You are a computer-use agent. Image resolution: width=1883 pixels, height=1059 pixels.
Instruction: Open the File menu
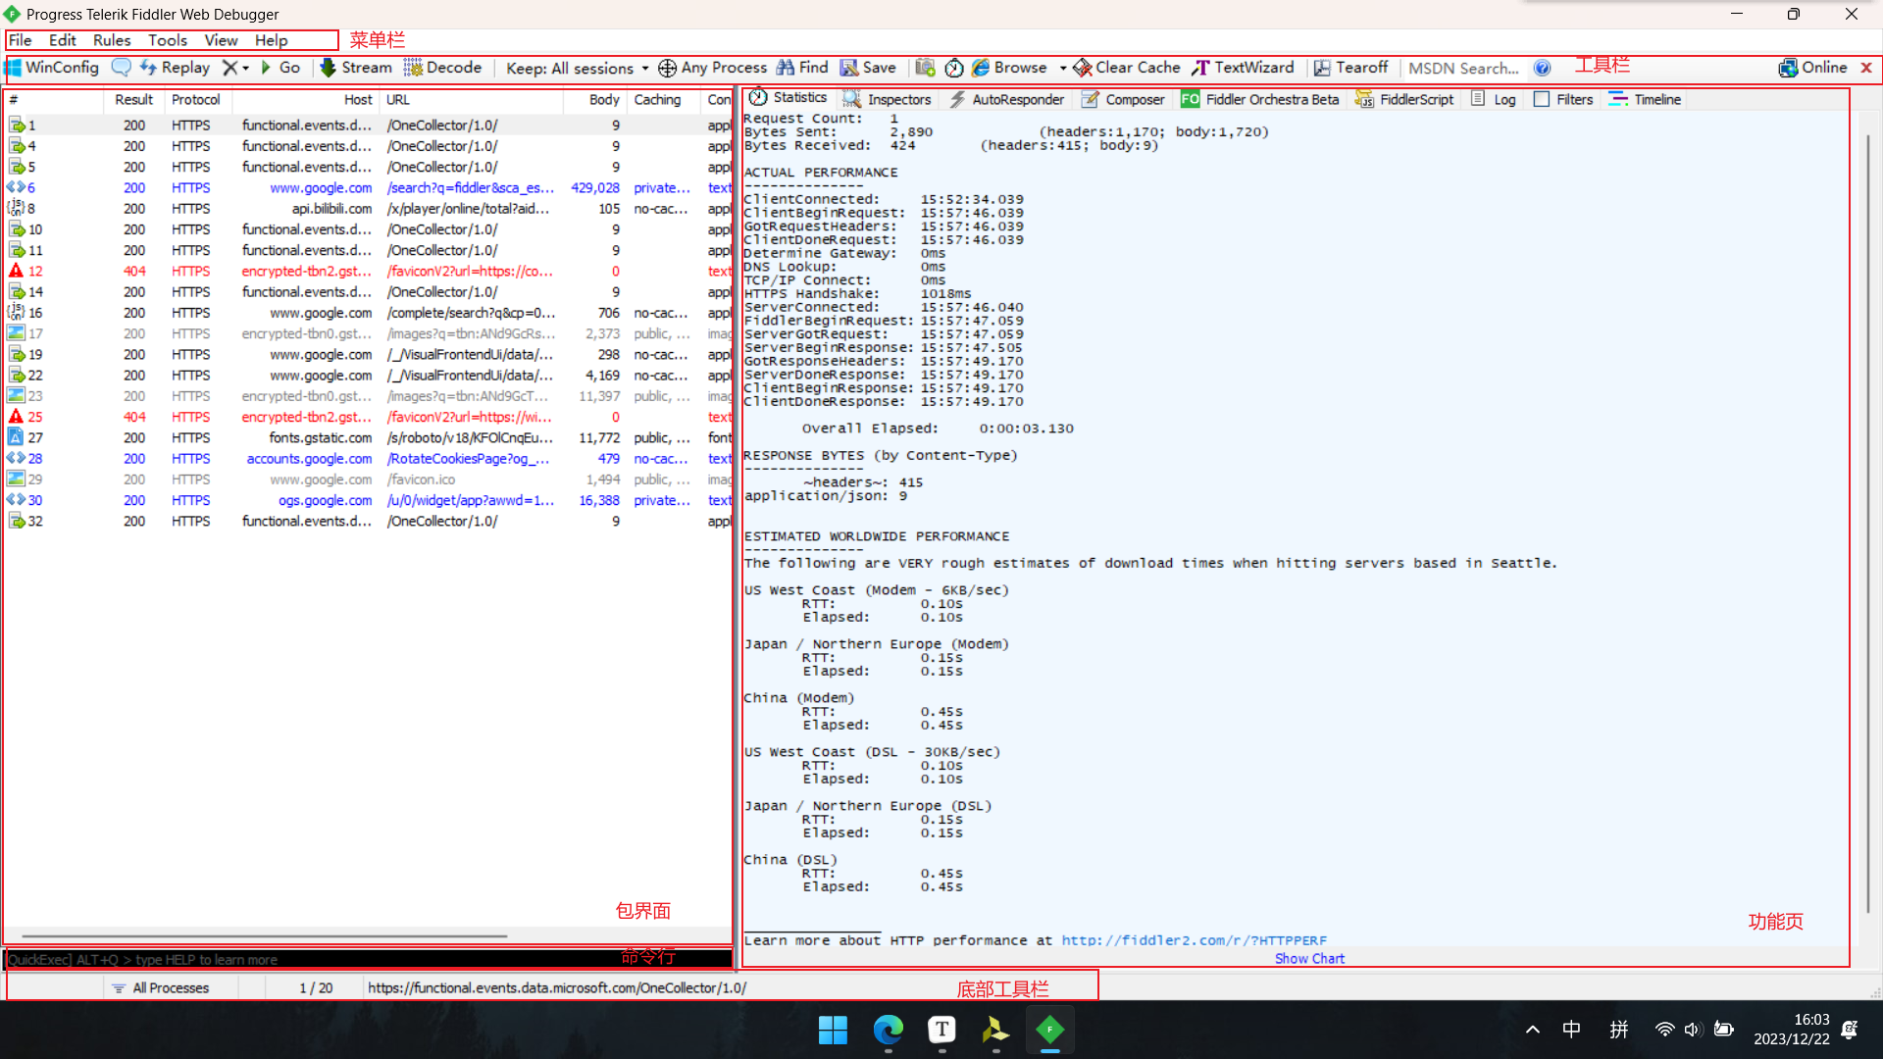[21, 40]
